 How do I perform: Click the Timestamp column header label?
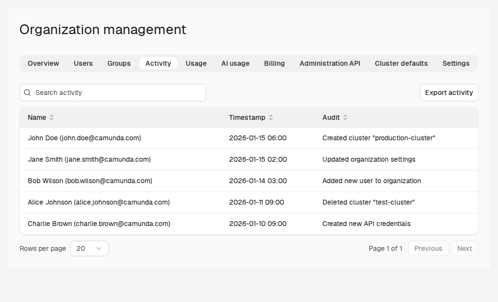click(247, 117)
